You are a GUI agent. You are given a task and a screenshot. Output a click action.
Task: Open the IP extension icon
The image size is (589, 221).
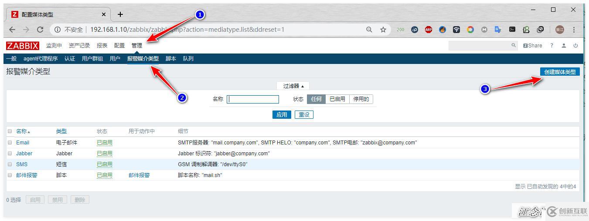point(415,30)
